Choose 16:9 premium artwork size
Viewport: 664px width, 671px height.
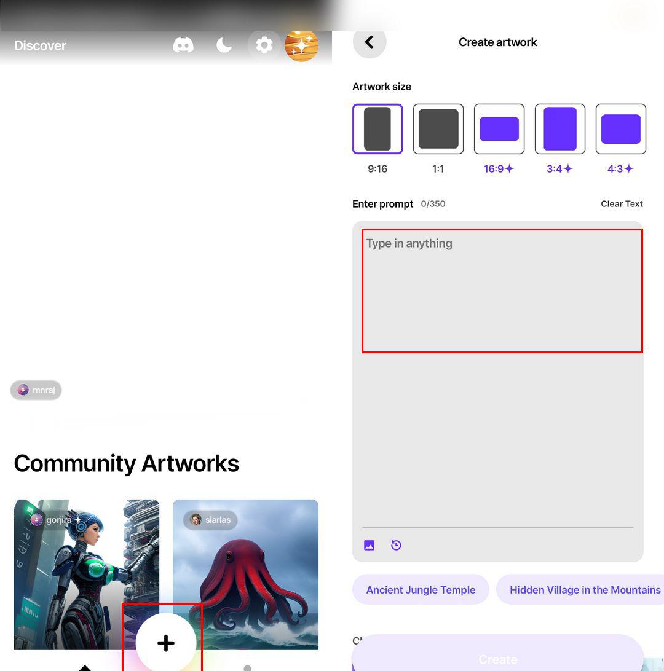(x=499, y=129)
